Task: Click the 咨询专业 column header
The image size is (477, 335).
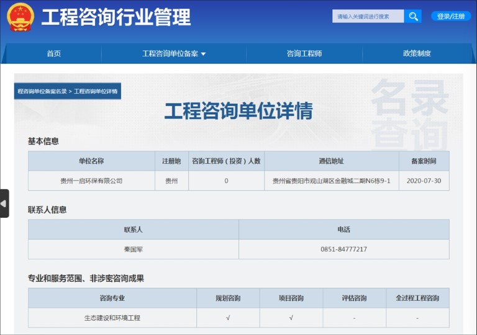Action: click(112, 298)
